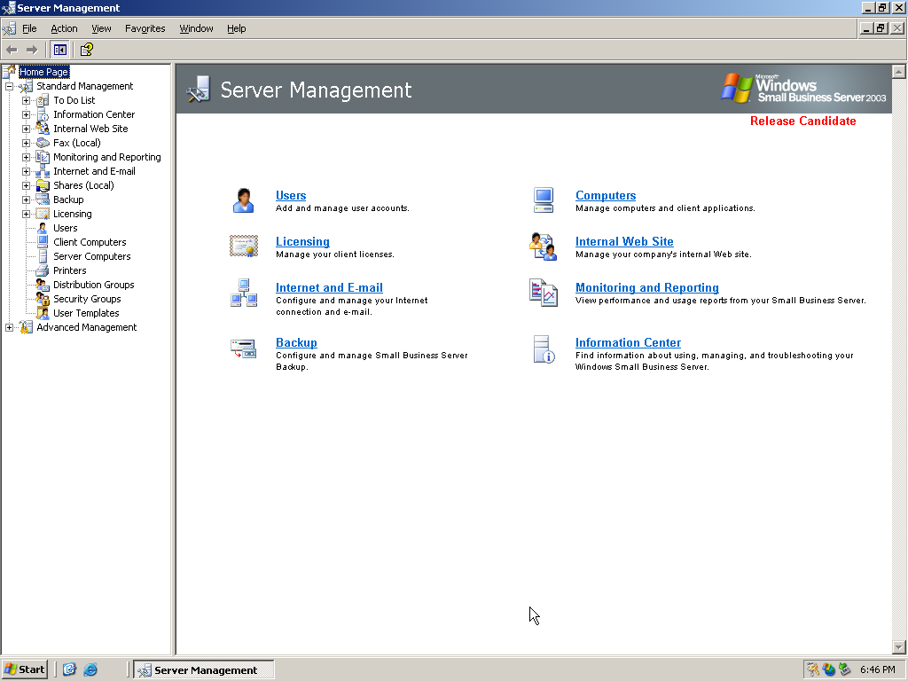Follow the Monitoring and Reporting link
Viewport: 908px width, 681px height.
(x=646, y=287)
